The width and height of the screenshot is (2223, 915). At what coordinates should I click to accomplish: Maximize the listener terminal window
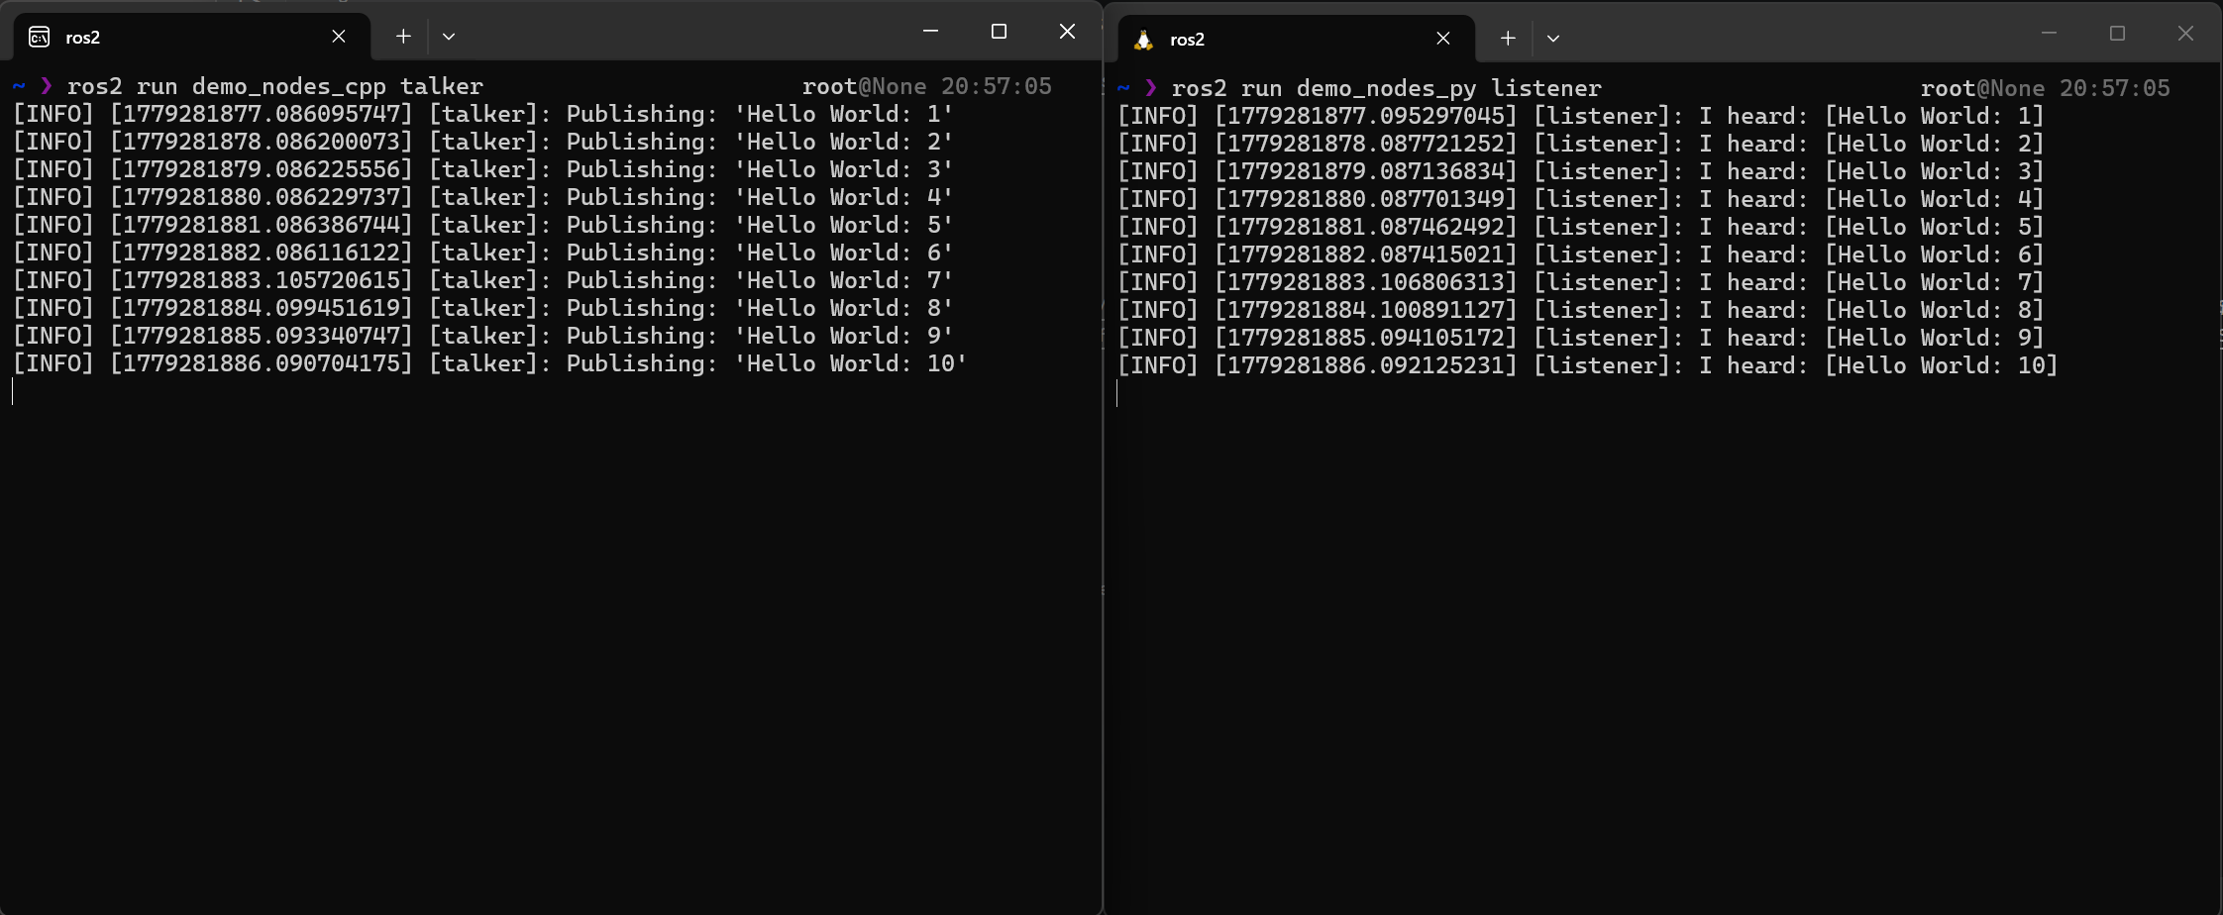2118,34
